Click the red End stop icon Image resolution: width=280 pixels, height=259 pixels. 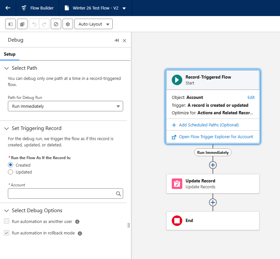[177, 221]
